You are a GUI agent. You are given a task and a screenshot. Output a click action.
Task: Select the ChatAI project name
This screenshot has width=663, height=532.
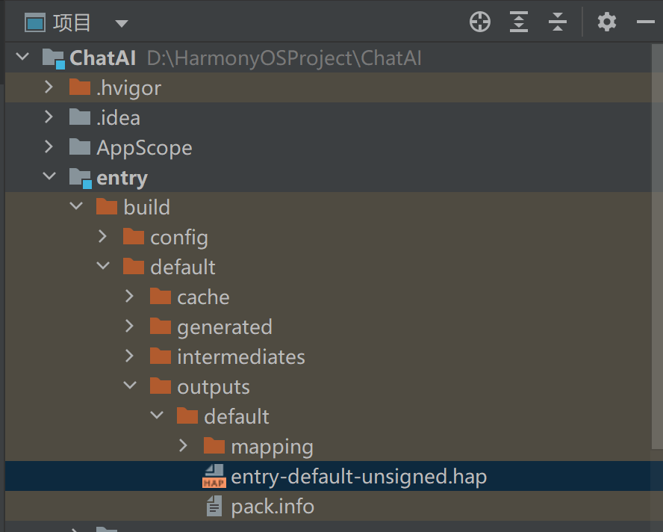(103, 58)
